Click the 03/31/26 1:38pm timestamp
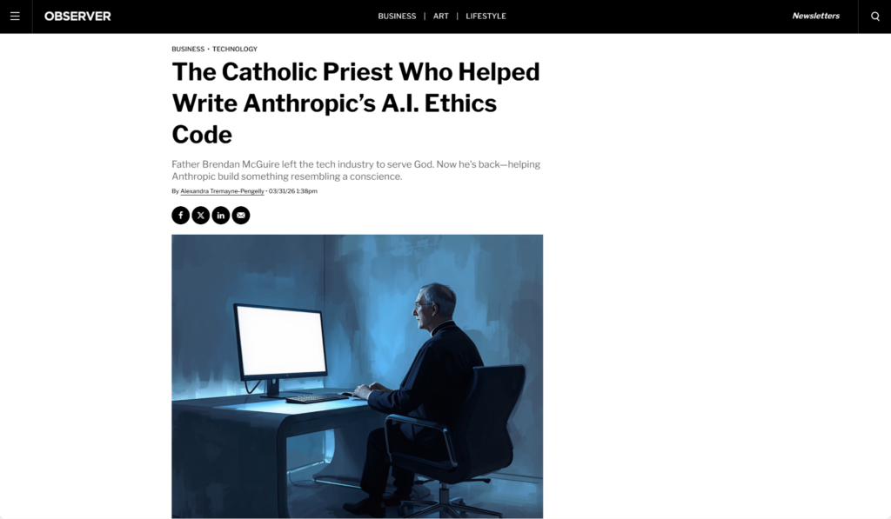 tap(293, 191)
